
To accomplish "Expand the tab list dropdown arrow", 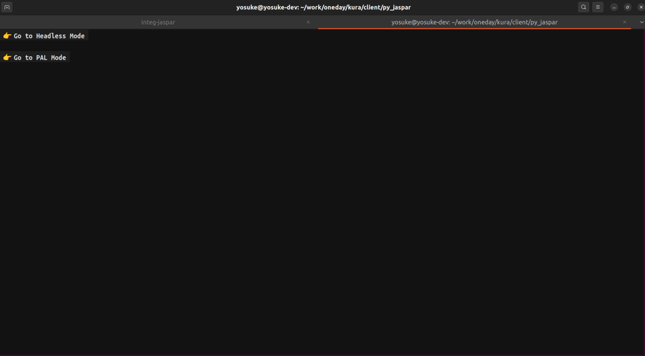I will (x=641, y=22).
